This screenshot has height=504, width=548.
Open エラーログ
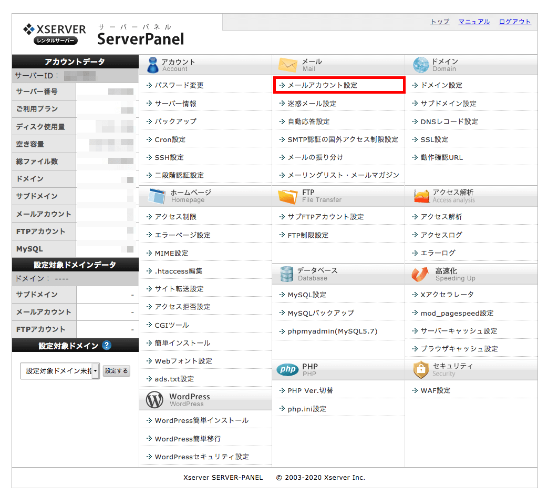(438, 253)
